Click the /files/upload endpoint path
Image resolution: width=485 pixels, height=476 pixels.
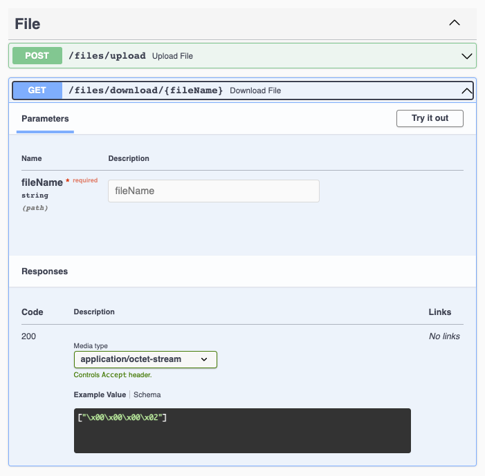(107, 56)
